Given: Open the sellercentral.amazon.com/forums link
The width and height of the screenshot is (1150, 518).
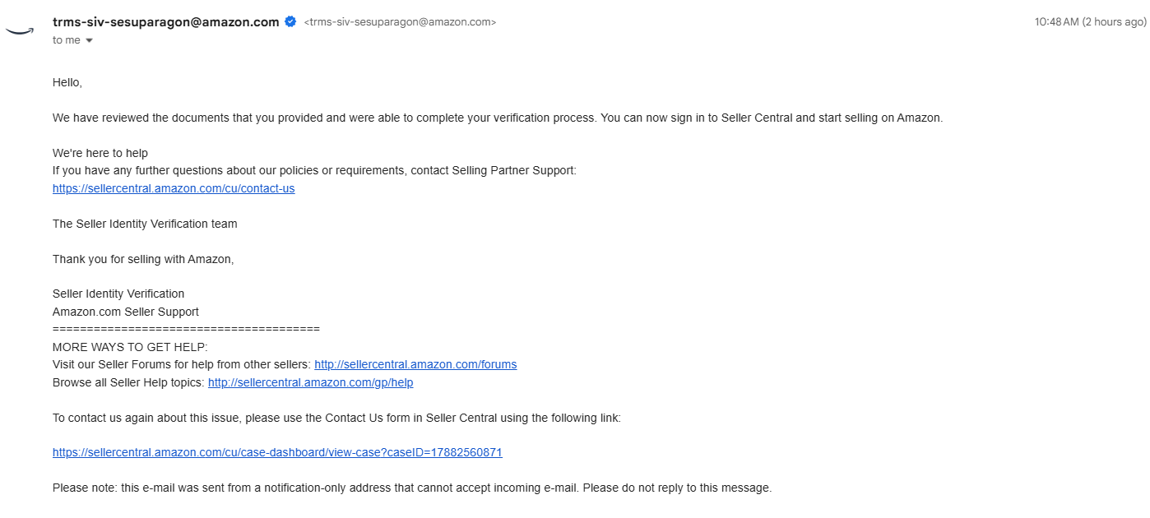Looking at the screenshot, I should click(415, 364).
